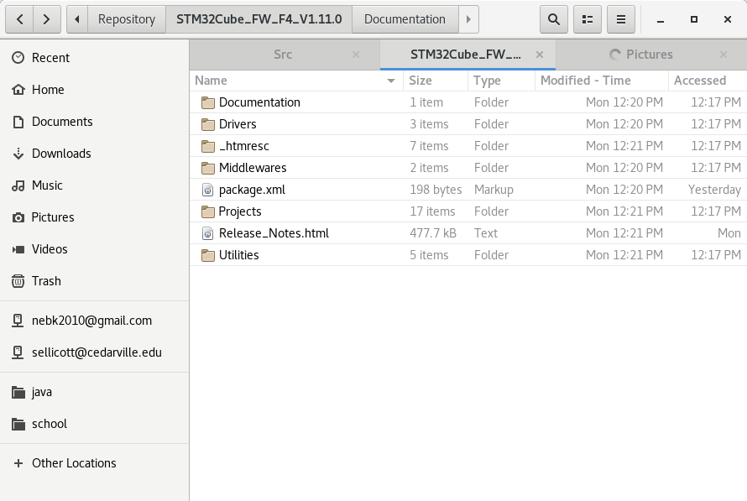747x501 pixels.
Task: Select the Utilities folder name
Action: [239, 255]
